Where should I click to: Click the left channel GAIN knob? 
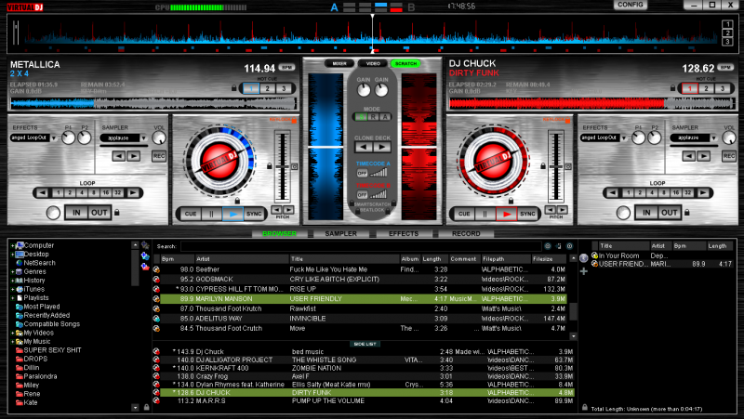364,90
